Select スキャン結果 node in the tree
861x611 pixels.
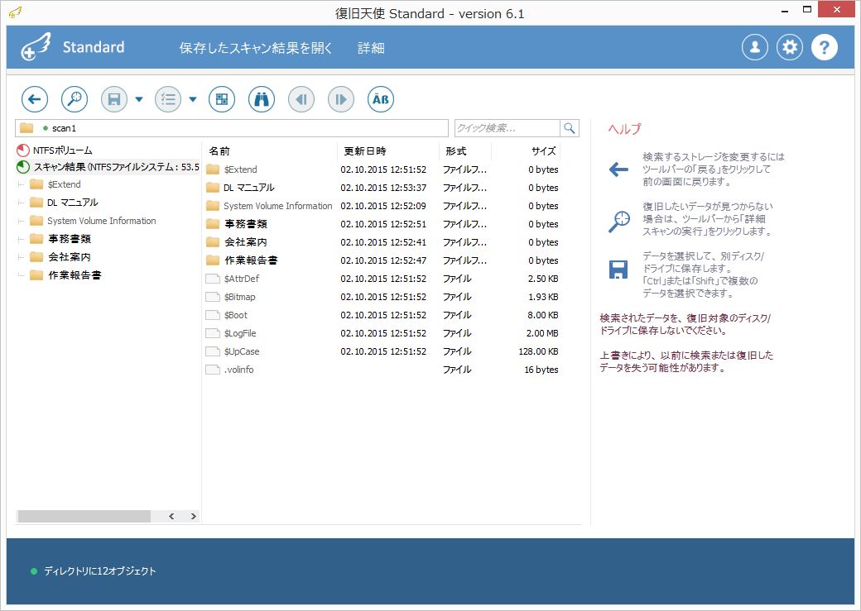[x=108, y=167]
